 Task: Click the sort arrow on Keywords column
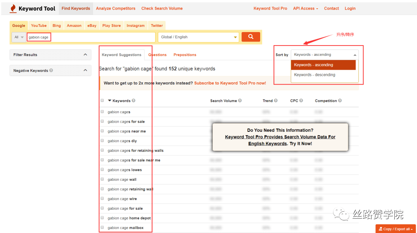click(110, 101)
